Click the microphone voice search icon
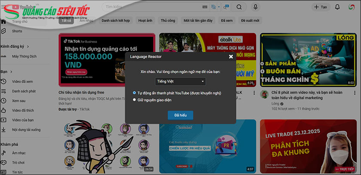Viewport: 361px width, 175px height. coord(256,7)
